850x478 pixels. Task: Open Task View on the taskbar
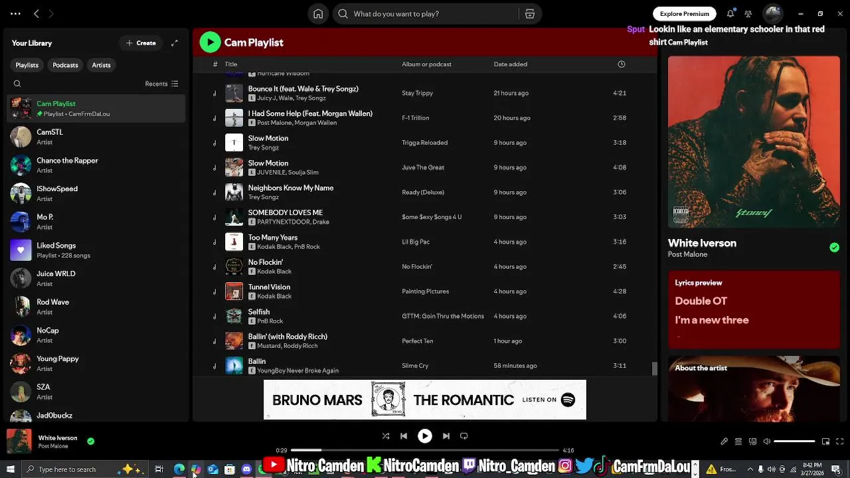coord(159,469)
